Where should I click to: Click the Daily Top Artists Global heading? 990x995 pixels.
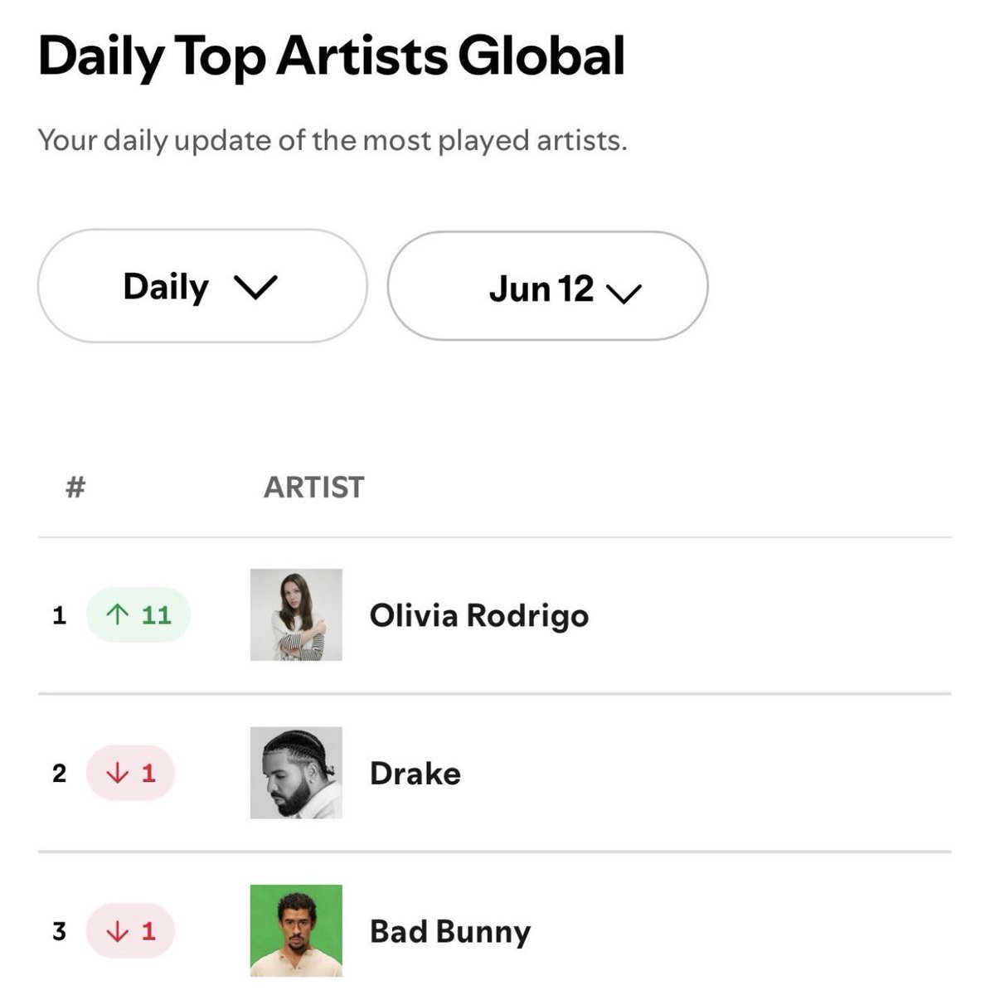tap(332, 56)
